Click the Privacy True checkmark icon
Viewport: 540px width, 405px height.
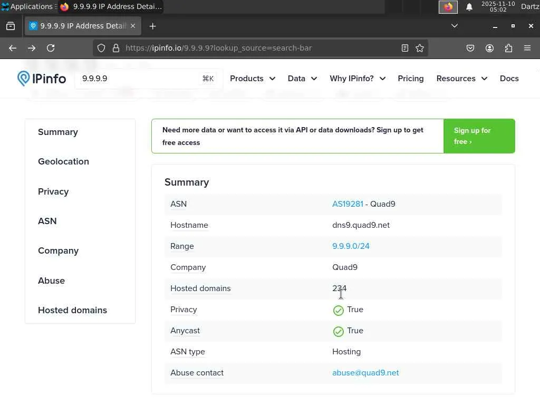tap(338, 310)
